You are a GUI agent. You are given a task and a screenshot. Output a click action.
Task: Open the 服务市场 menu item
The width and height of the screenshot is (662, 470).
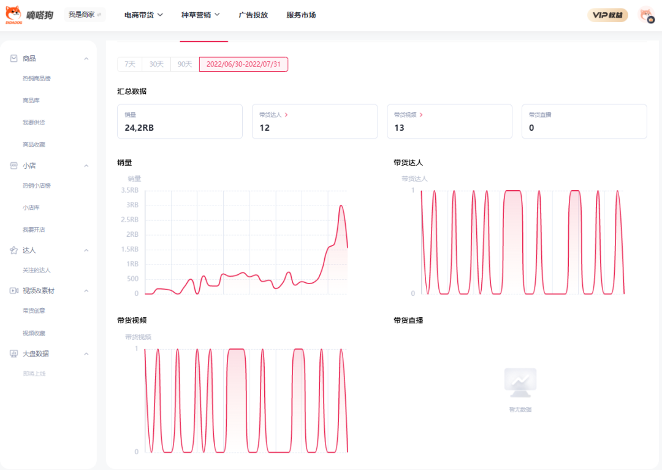[x=301, y=15]
